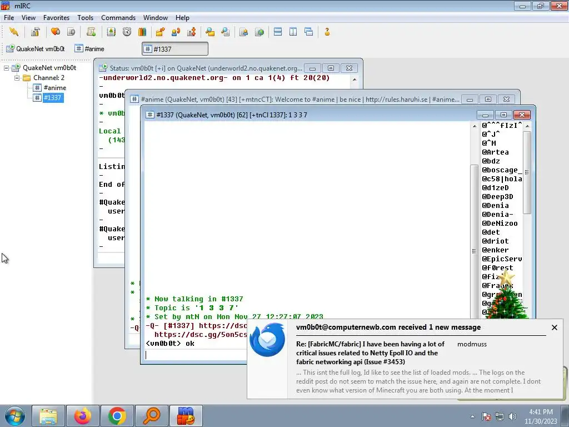
Task: Open the Scripts Editor scroll icon
Action: click(91, 32)
